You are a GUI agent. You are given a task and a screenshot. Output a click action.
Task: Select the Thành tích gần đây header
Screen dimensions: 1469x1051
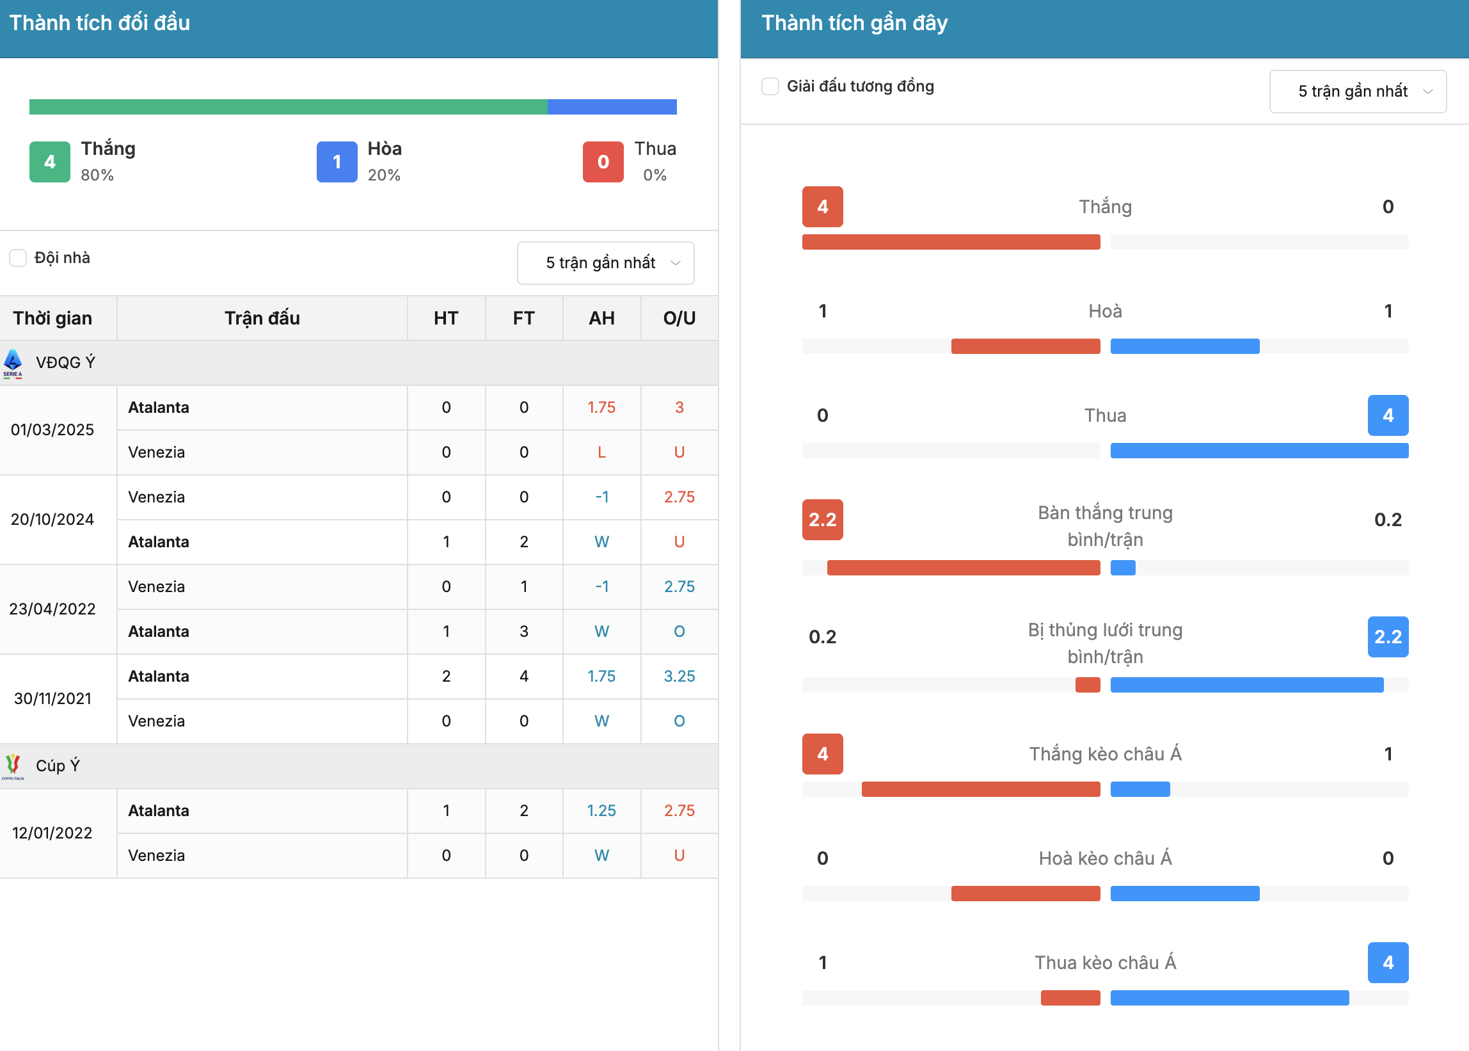[855, 23]
